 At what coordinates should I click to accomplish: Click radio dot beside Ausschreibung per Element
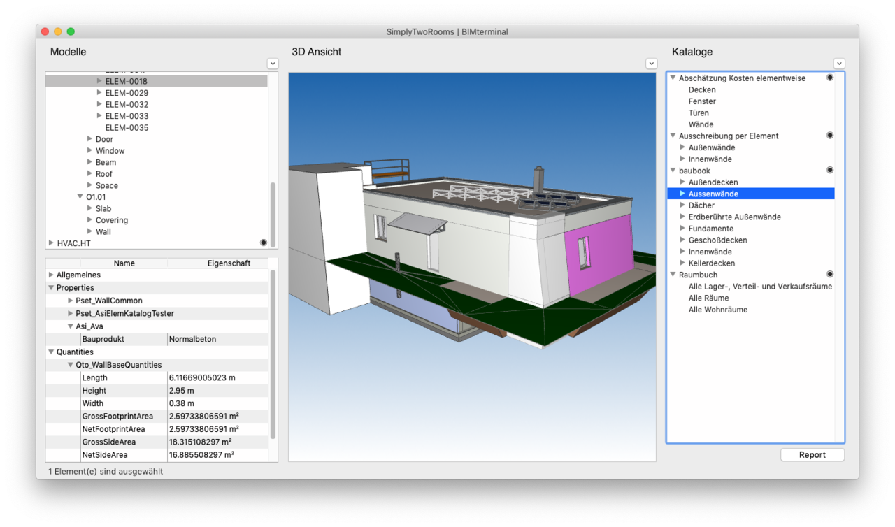[830, 136]
